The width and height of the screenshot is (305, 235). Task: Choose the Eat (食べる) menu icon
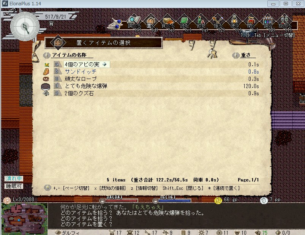[x=168, y=22]
